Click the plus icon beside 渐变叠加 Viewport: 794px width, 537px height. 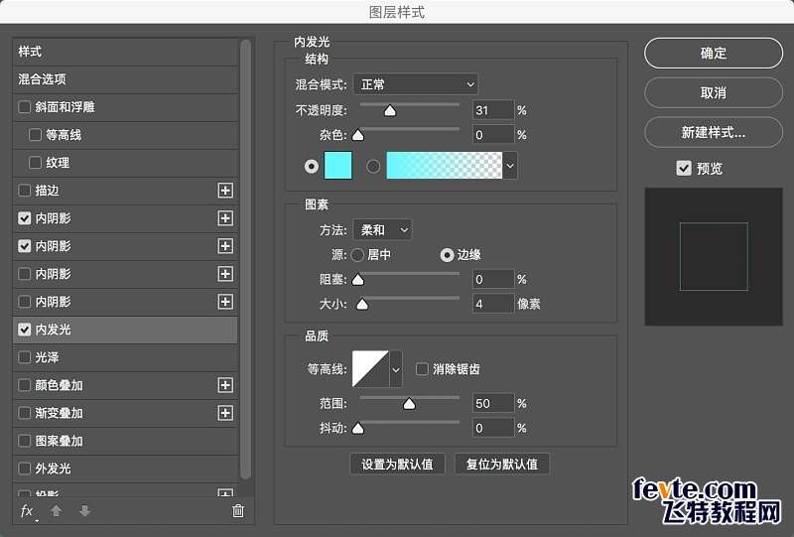pyautogui.click(x=225, y=413)
